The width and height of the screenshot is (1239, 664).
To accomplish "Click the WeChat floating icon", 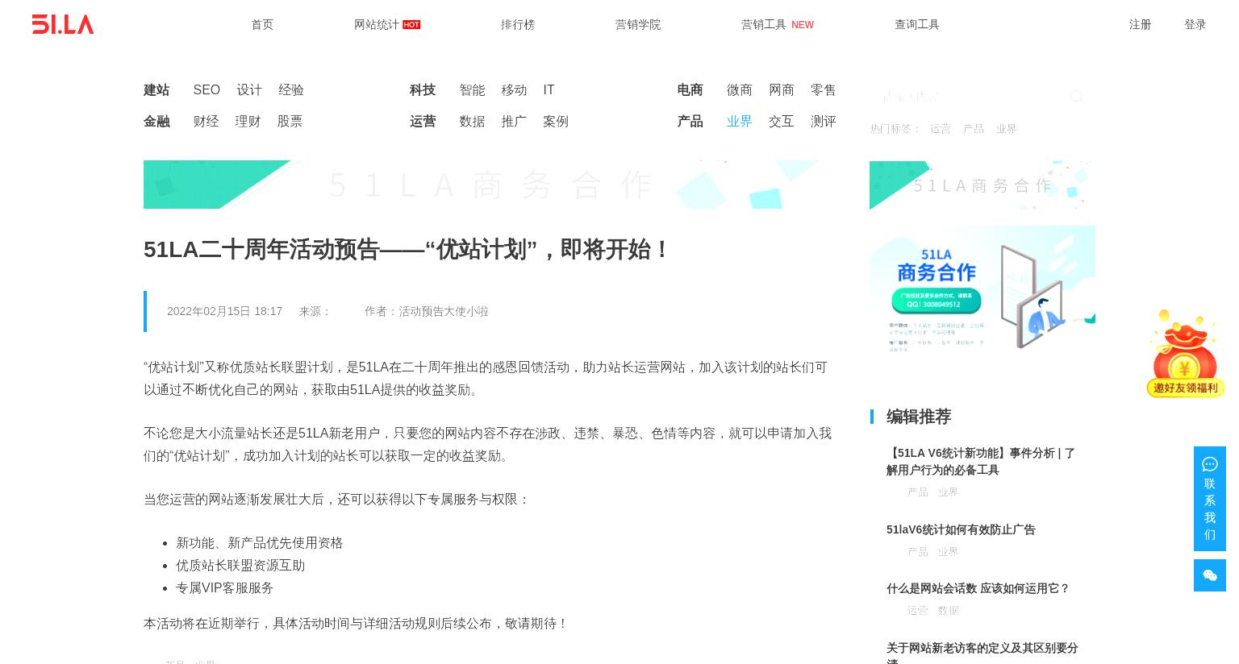I will [x=1209, y=575].
